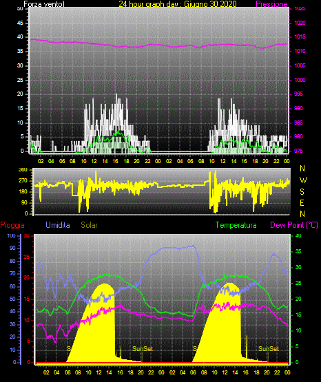Click wind direction axis value 180
This screenshot has width=321, height=382.
(23, 192)
